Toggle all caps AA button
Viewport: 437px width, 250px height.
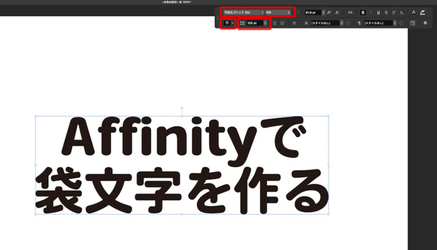coord(350,13)
